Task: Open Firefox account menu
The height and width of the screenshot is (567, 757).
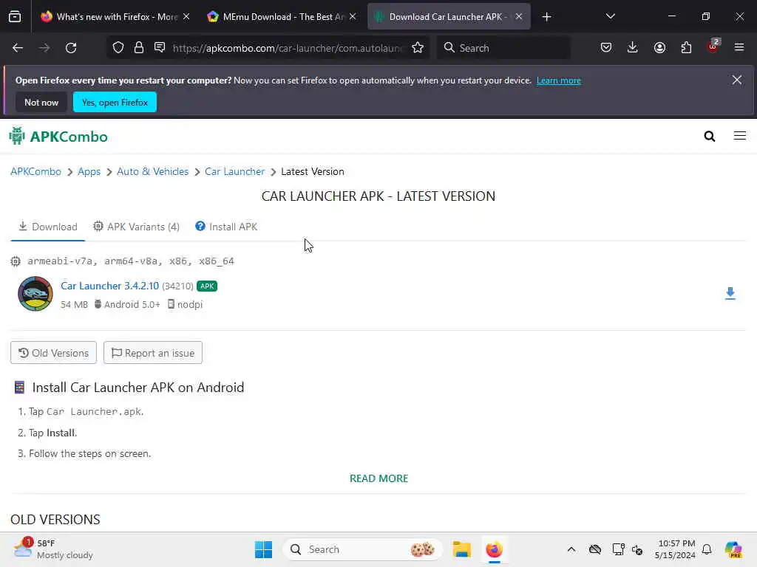Action: (x=659, y=48)
